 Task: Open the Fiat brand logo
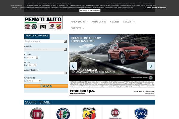click(x=37, y=113)
